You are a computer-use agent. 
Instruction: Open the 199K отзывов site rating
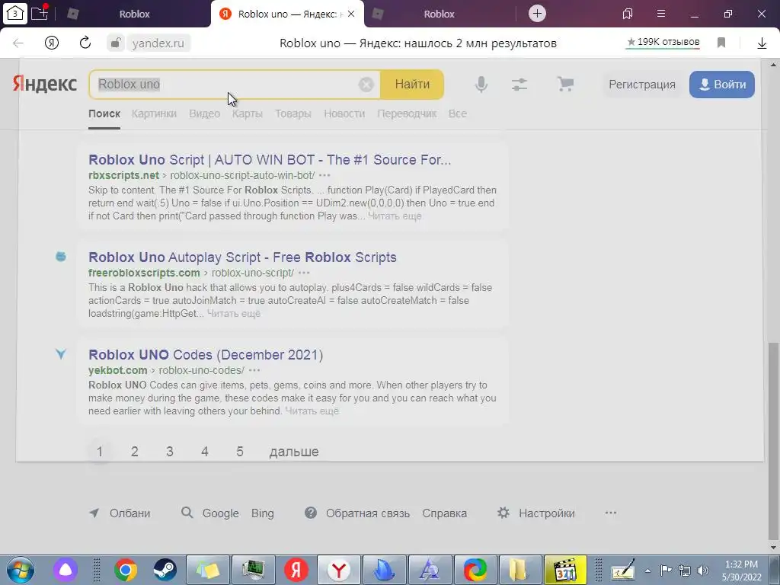point(663,43)
